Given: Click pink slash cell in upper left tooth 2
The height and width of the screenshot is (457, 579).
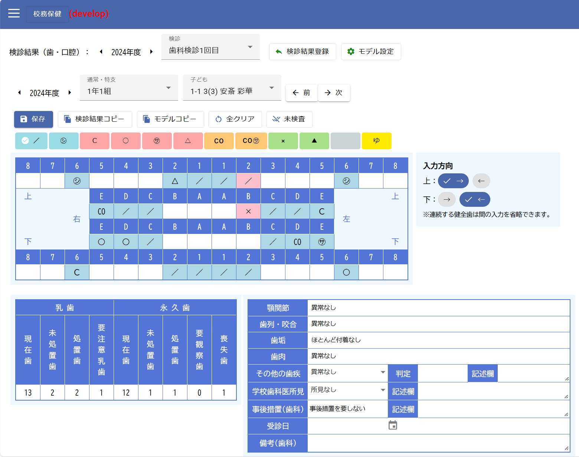Looking at the screenshot, I should [x=248, y=181].
